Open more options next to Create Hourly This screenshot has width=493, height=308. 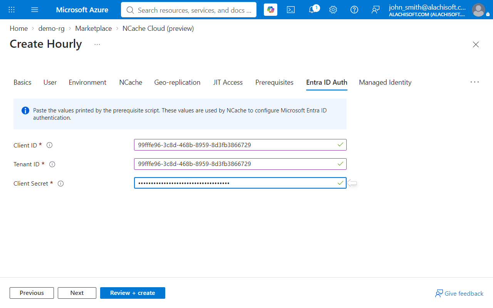[x=97, y=44]
